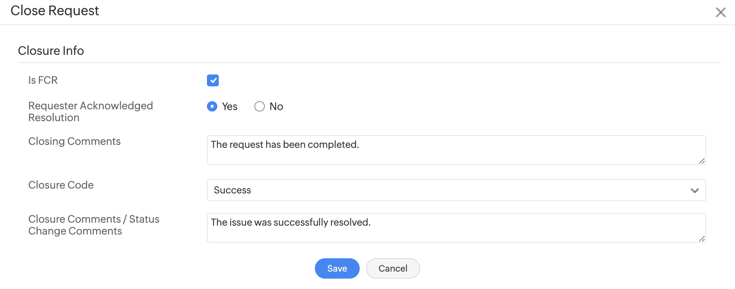Open the Closure Code dropdown showing Success

(x=456, y=190)
